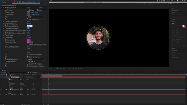The height and width of the screenshot is (105, 187).
Task: Toggle stopwatch for Hue Interpolation
Action: click(6, 47)
